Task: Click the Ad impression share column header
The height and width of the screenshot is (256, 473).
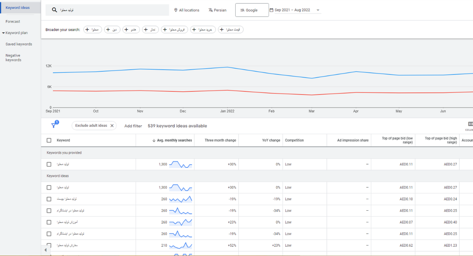Action: (353, 140)
